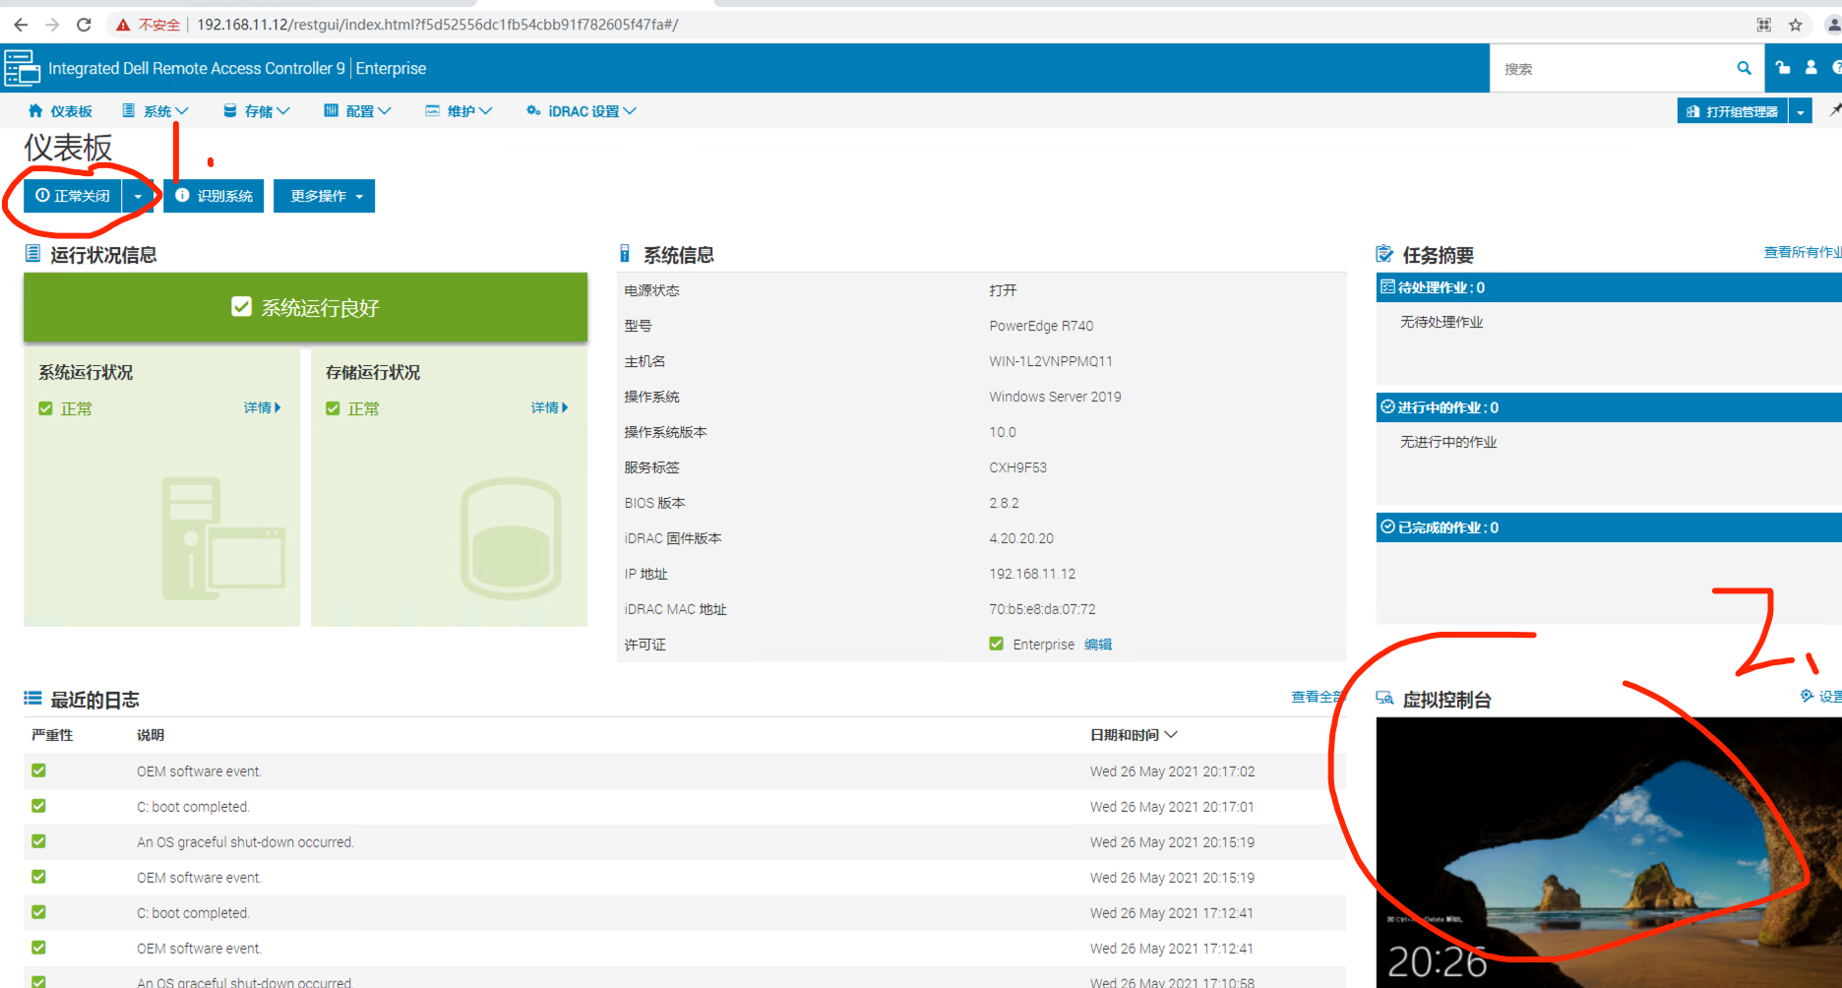Click the pending jobs icon
Screen dimensions: 1842x988
[1387, 287]
